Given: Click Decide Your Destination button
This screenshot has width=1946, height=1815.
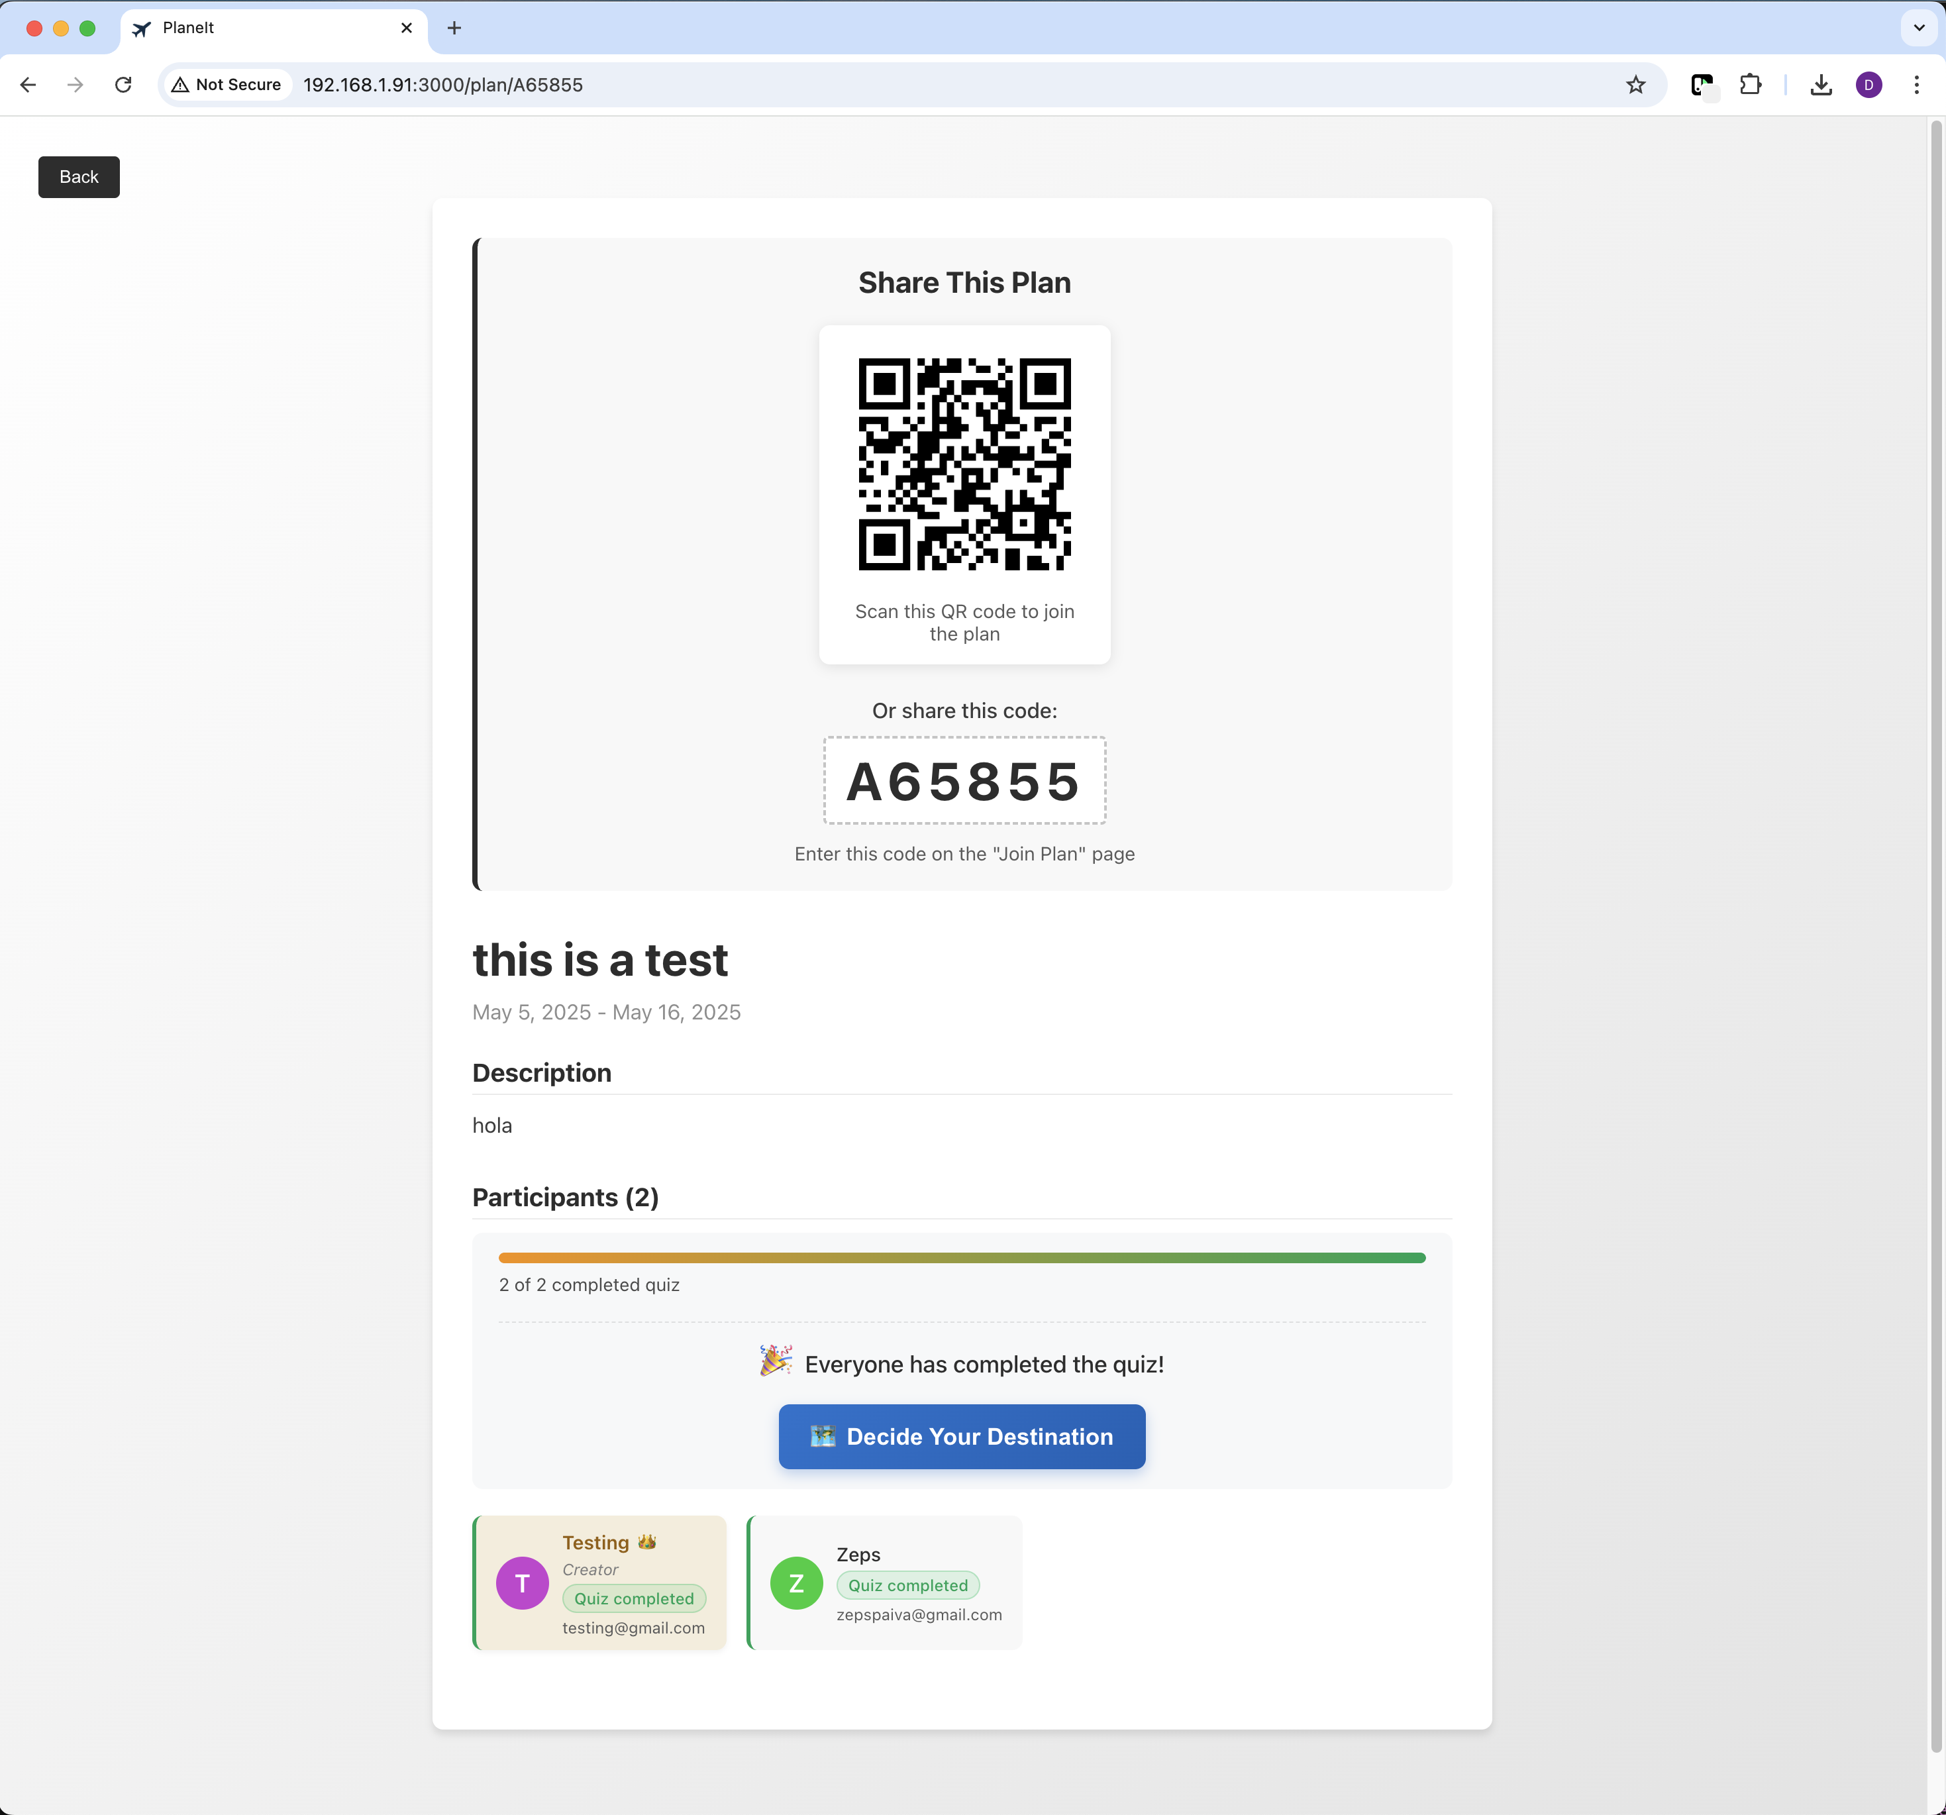Looking at the screenshot, I should 961,1436.
